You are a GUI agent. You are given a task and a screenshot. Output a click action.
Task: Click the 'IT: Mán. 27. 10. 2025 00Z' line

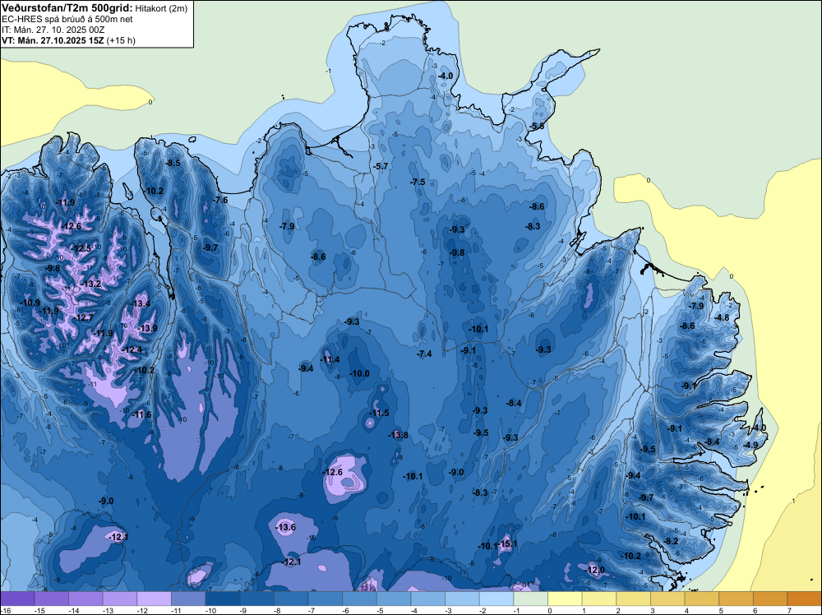click(x=53, y=30)
